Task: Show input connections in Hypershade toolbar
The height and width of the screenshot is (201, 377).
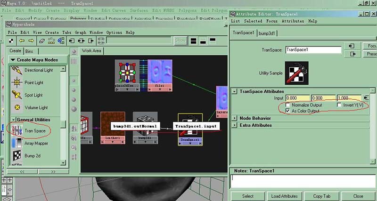Action: pos(72,41)
